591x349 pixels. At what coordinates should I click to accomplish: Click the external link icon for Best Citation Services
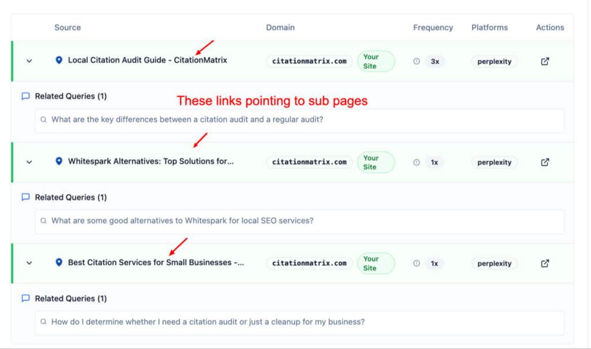point(545,263)
